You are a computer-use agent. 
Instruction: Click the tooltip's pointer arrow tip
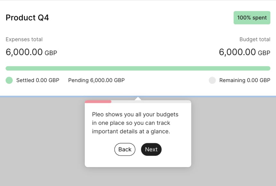[138, 98]
